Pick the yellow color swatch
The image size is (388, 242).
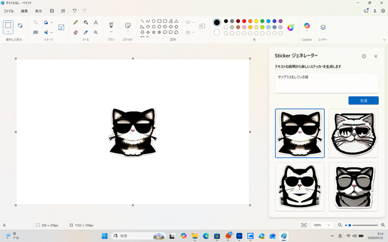click(x=256, y=21)
